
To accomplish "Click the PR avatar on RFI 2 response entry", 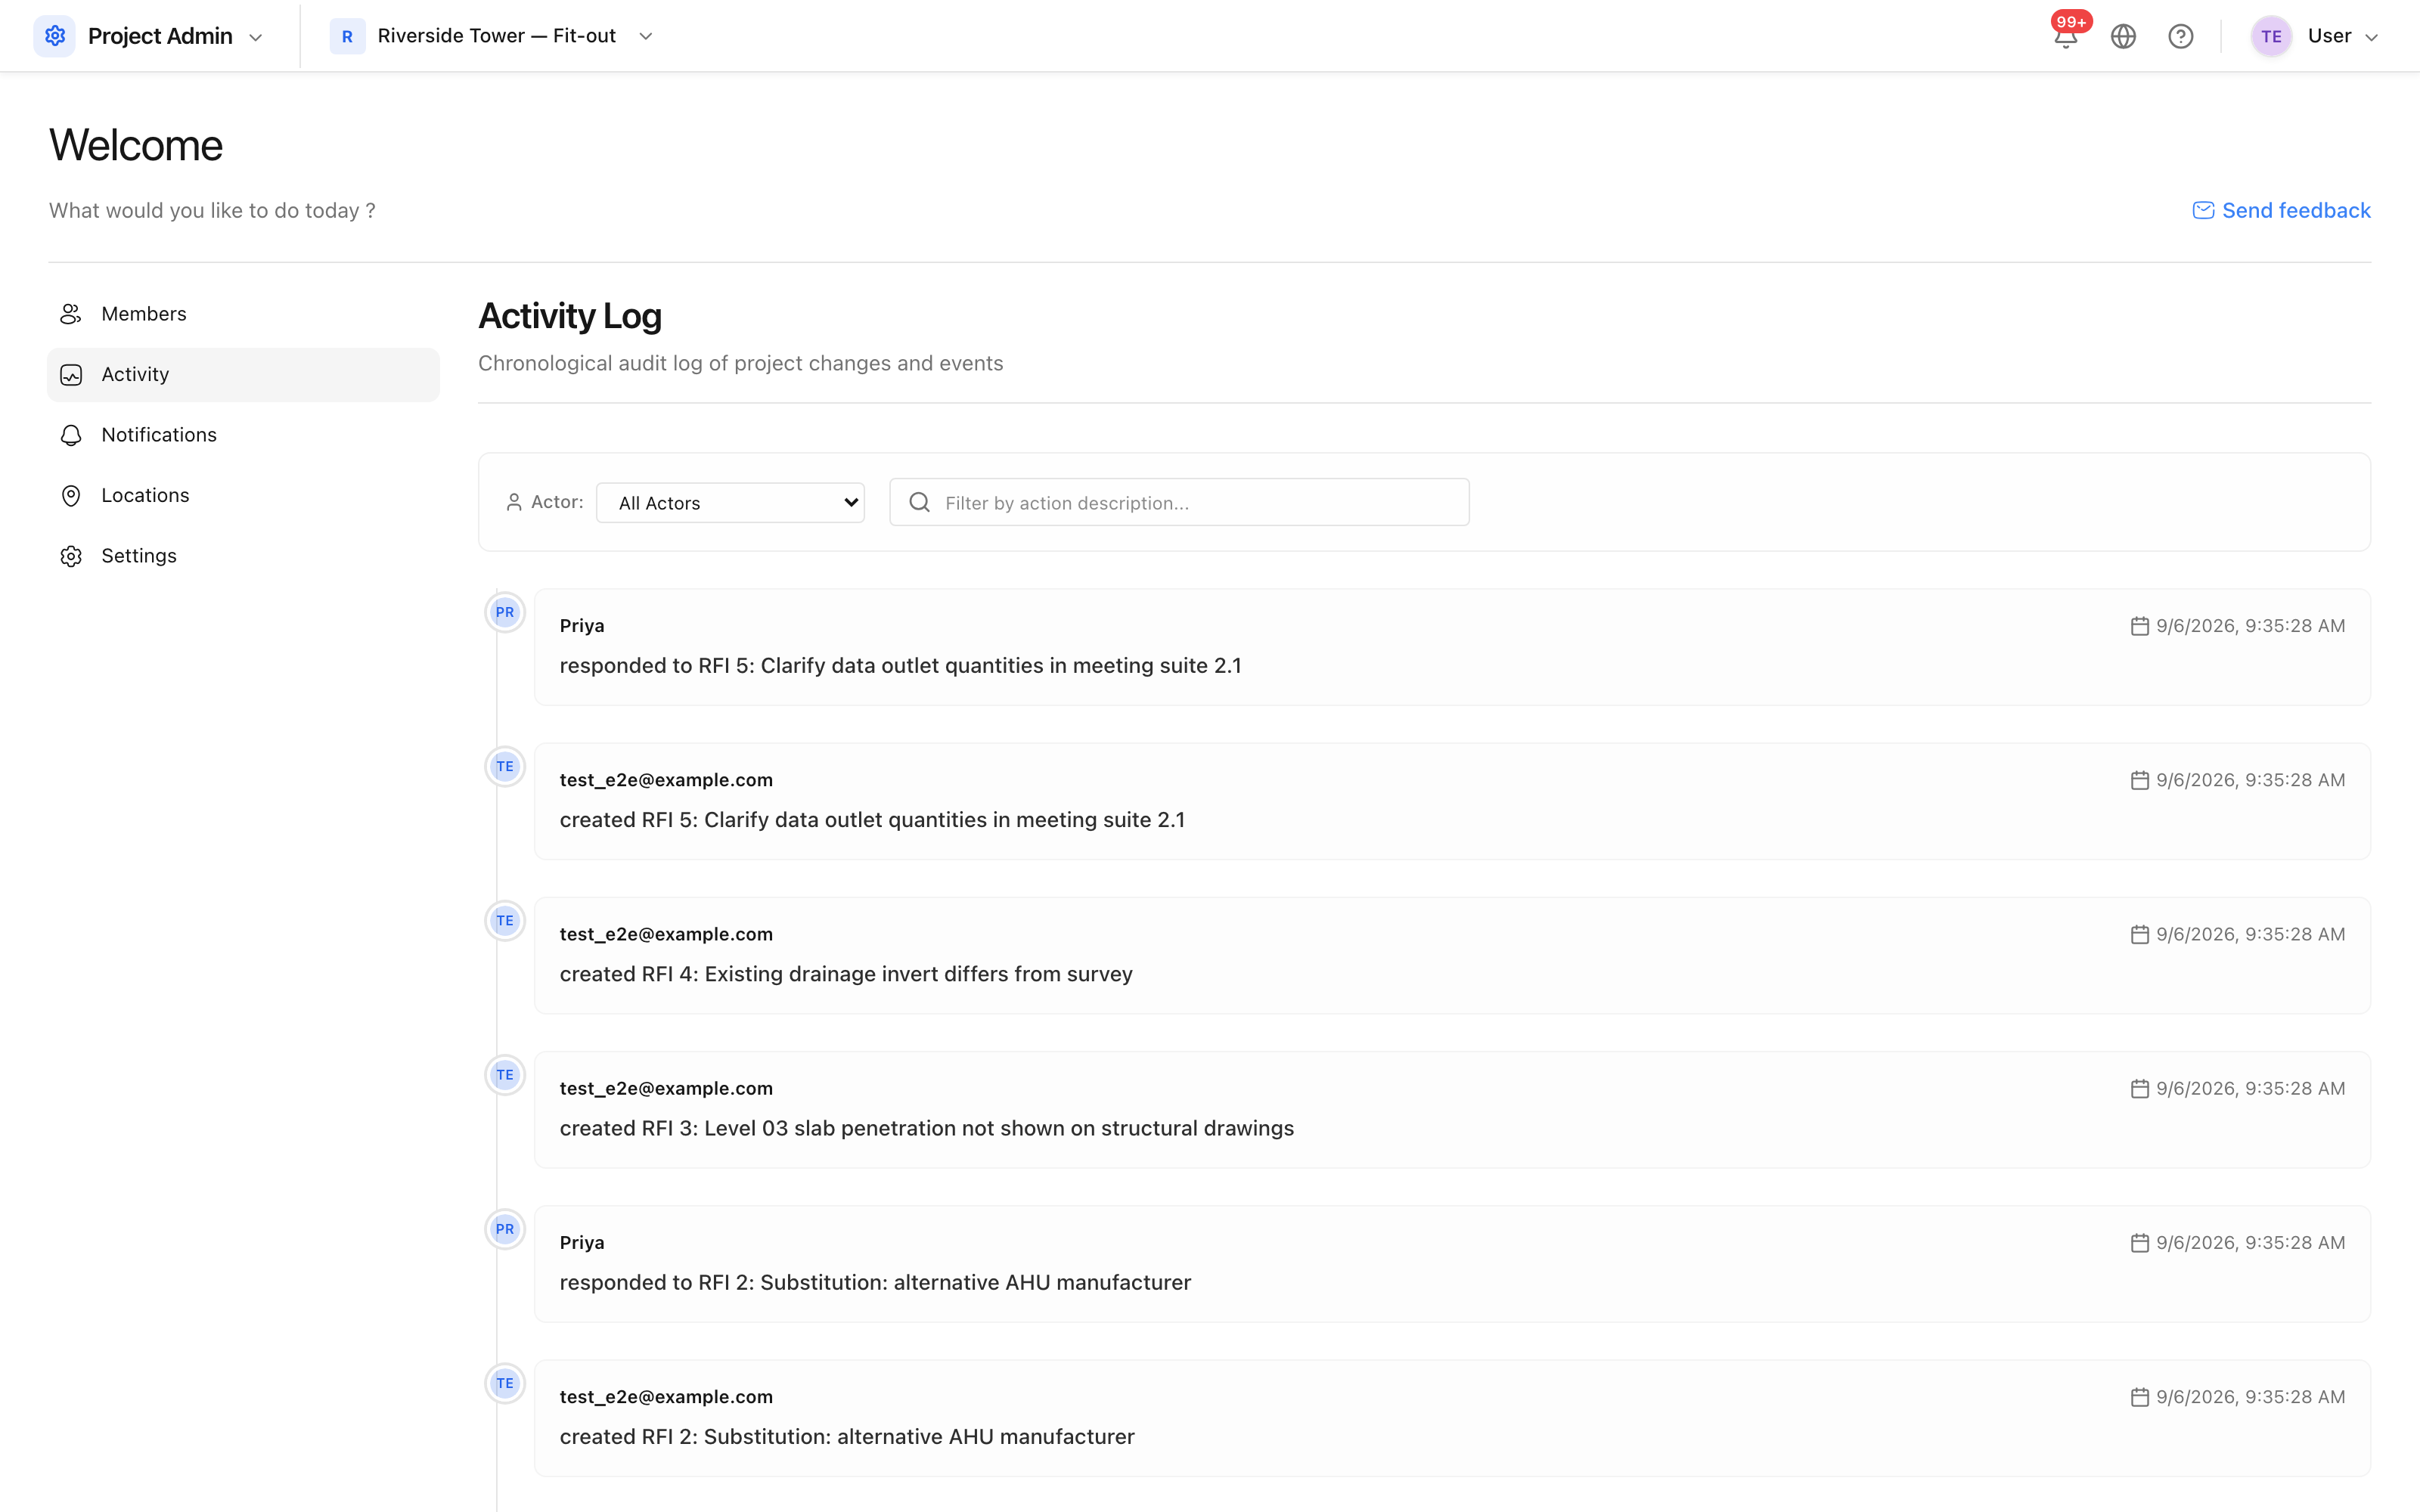I will pyautogui.click(x=505, y=1229).
